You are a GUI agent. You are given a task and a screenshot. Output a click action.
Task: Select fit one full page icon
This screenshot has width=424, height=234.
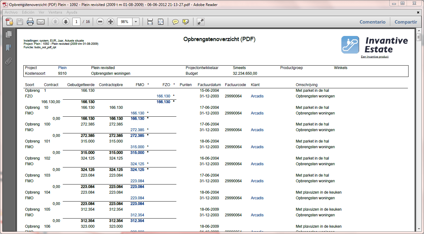(161, 22)
